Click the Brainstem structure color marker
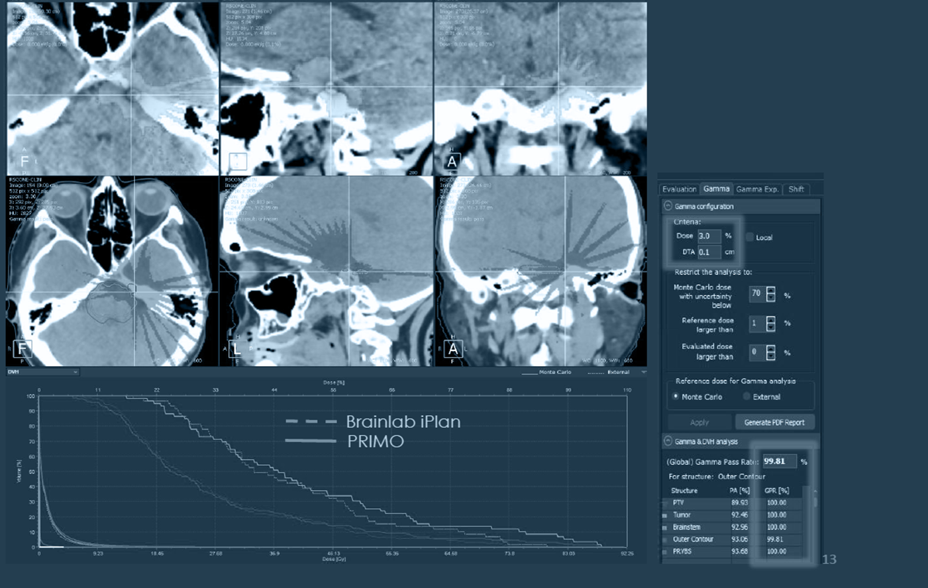 pos(665,528)
